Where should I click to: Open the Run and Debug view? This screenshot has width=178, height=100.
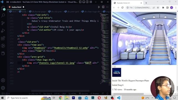3,31
